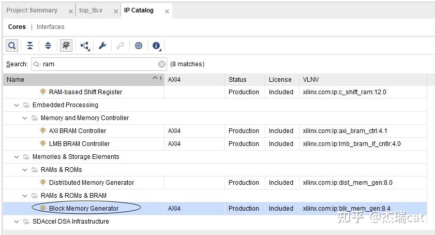Expand the SDAccel DSA Infrastructure folder
The width and height of the screenshot is (435, 235).
click(x=17, y=222)
